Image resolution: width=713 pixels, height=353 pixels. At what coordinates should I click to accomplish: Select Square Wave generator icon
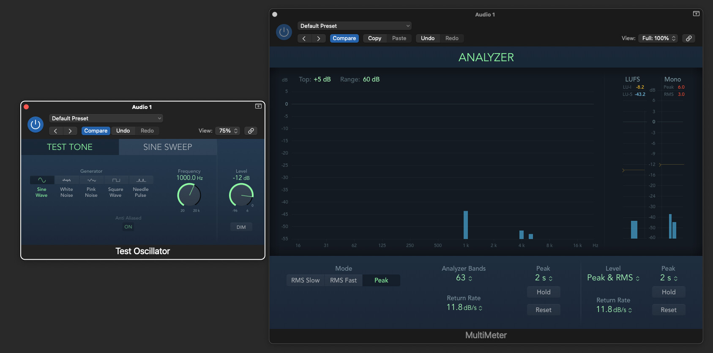(116, 180)
